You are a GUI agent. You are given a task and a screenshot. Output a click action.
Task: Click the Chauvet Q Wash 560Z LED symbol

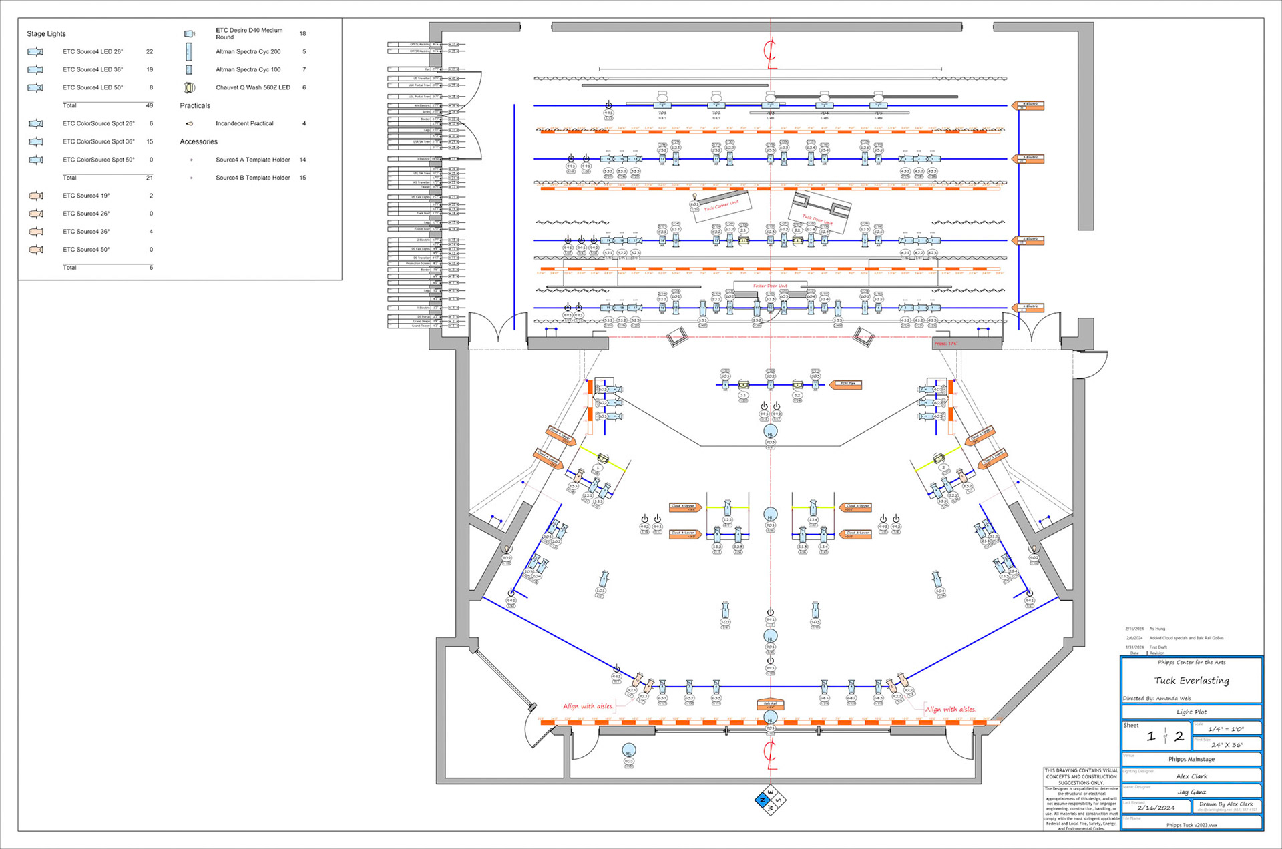coord(189,87)
